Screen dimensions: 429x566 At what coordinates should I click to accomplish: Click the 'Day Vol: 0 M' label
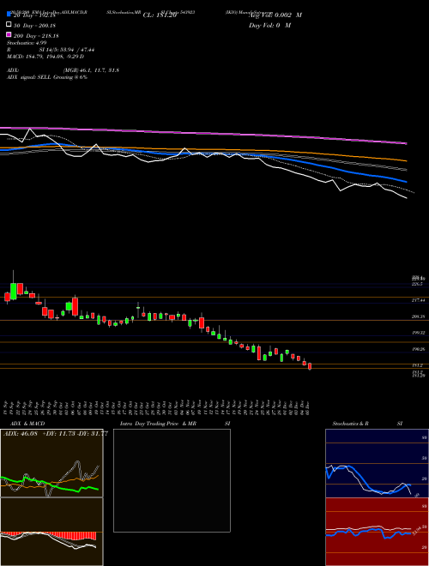pos(269,25)
